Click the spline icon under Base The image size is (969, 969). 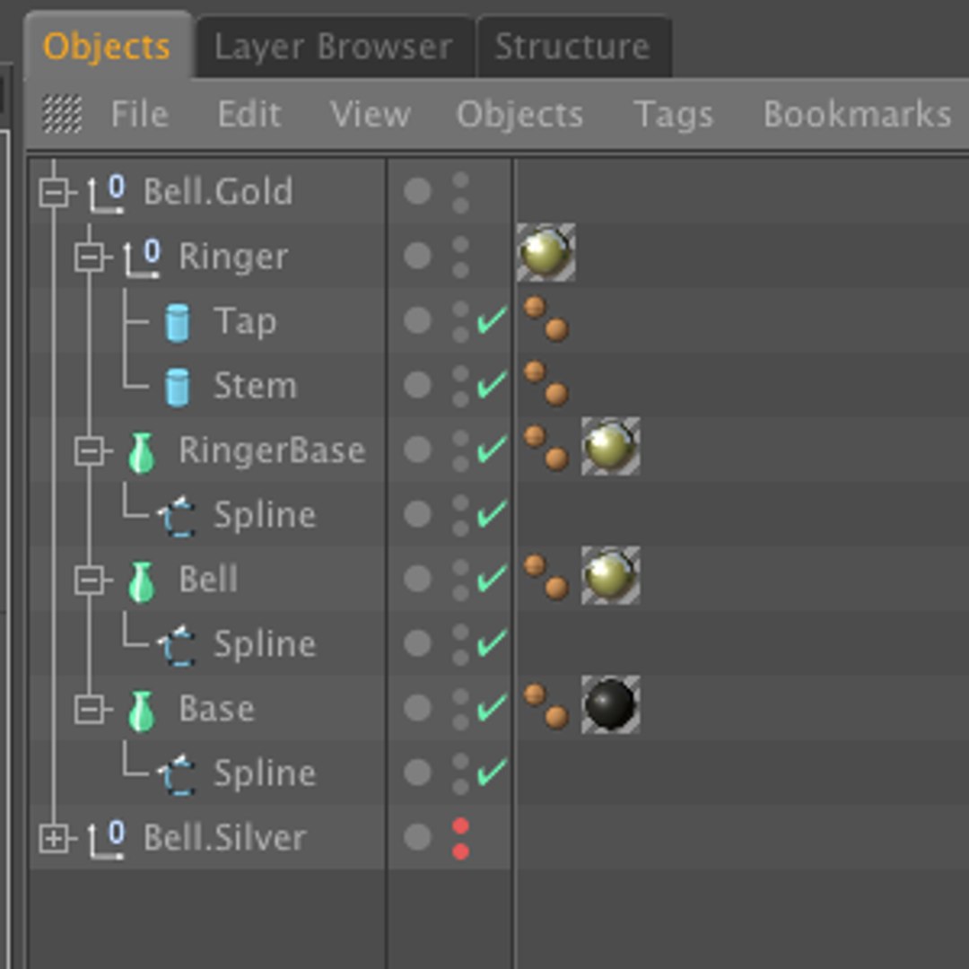(x=178, y=773)
